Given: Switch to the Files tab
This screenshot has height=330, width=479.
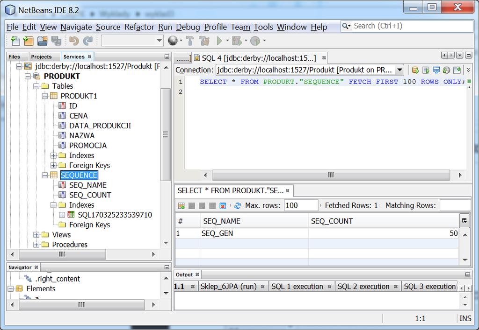Looking at the screenshot, I should click(x=15, y=56).
